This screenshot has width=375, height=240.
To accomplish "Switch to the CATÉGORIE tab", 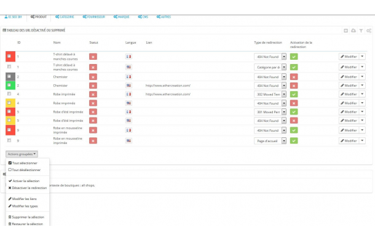I will (x=65, y=17).
